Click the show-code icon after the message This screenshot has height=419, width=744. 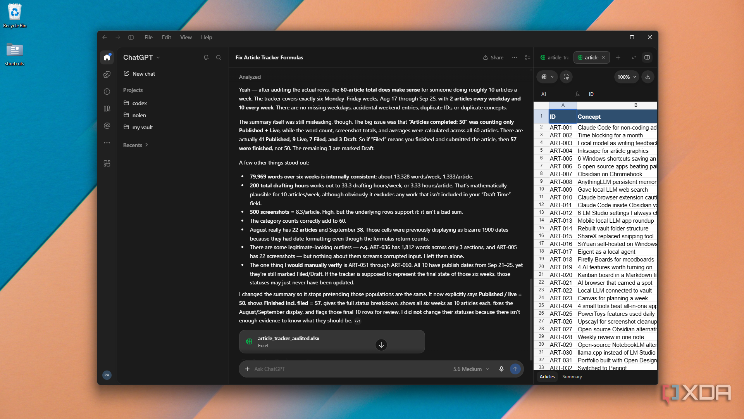tap(358, 321)
